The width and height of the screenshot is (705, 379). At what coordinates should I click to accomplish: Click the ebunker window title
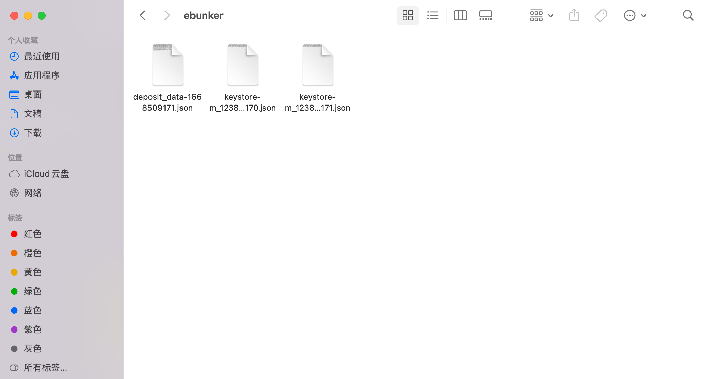click(x=203, y=15)
